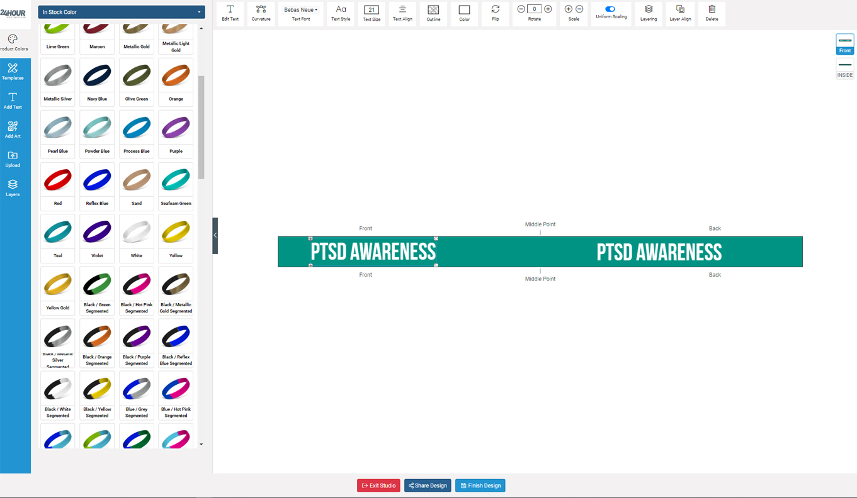Select the back PTSD AWARENESS text
This screenshot has height=498, width=857.
point(659,252)
